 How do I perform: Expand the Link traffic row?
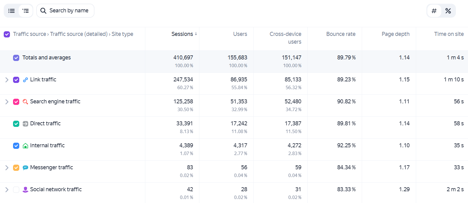[7, 80]
